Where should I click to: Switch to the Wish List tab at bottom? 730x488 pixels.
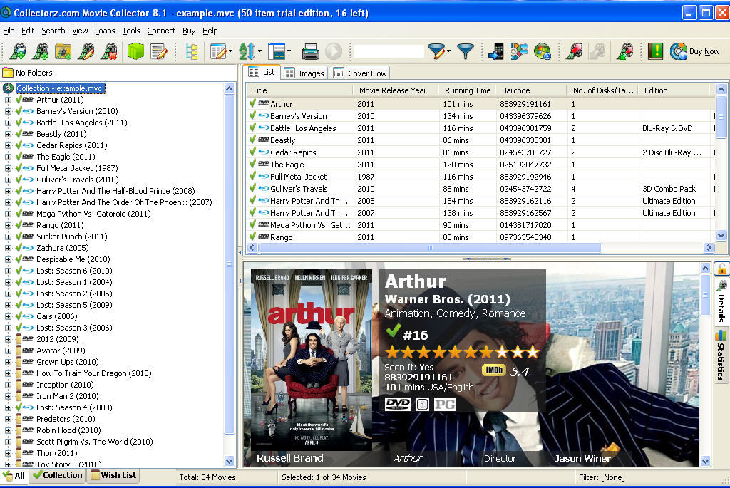(113, 475)
